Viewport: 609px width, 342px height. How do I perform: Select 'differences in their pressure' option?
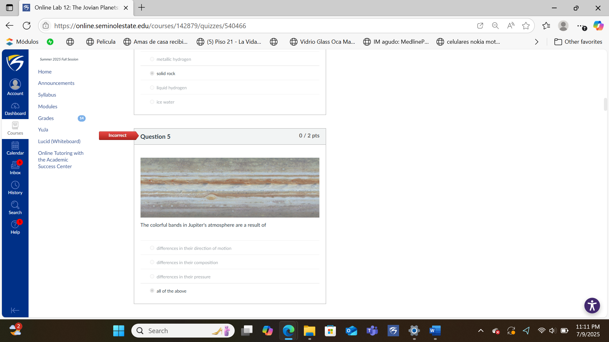click(152, 276)
